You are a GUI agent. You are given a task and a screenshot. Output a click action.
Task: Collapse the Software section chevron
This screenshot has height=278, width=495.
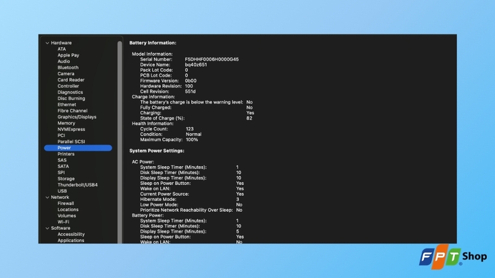click(48, 228)
